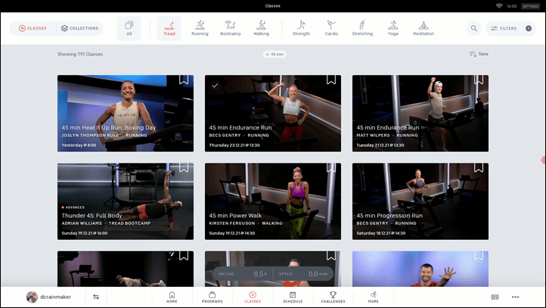Choose the Bootcamp category icon
This screenshot has width=546, height=308.
tap(230, 28)
